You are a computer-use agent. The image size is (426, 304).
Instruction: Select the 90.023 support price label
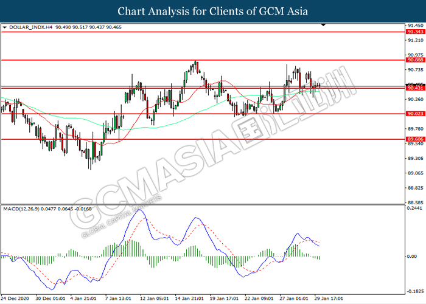pyautogui.click(x=416, y=114)
